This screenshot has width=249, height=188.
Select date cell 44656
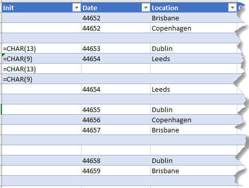[x=116, y=120]
